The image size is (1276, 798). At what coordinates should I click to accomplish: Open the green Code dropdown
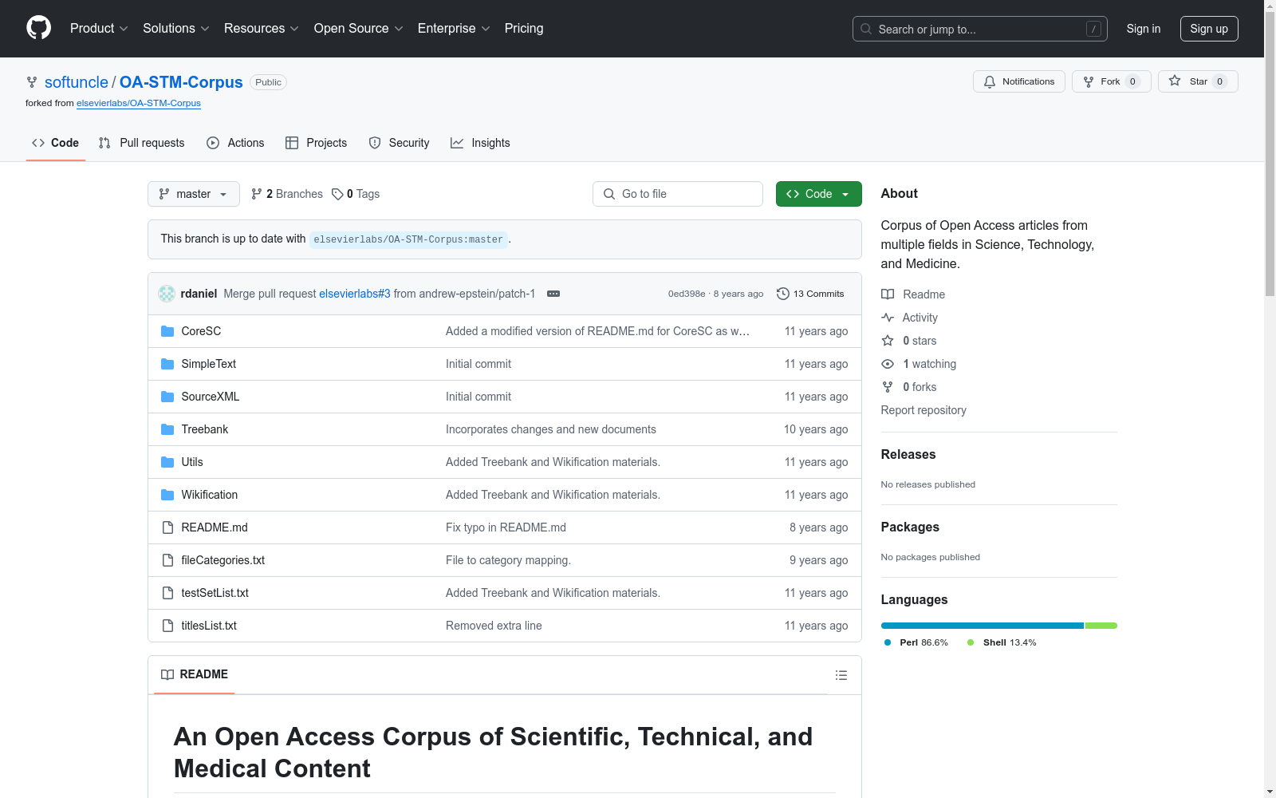click(818, 194)
